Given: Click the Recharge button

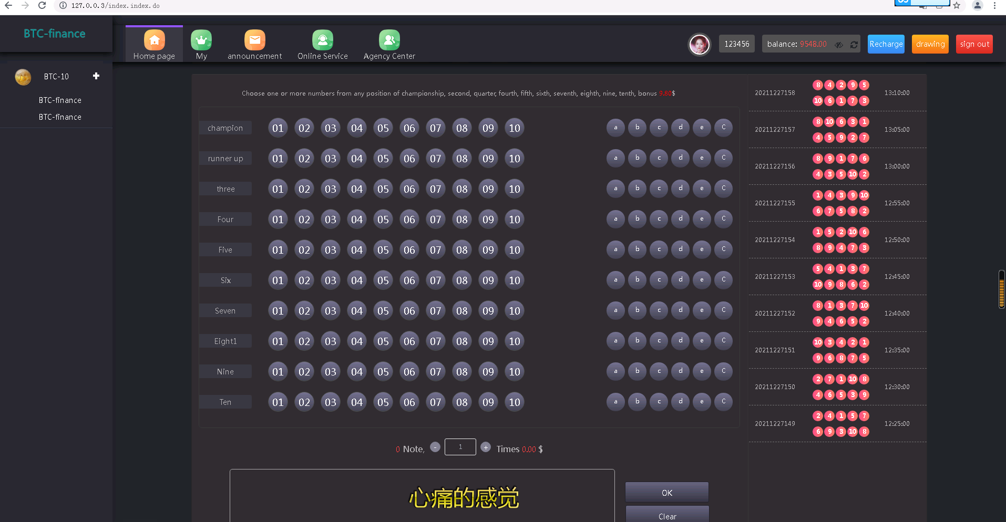Looking at the screenshot, I should click(x=886, y=44).
